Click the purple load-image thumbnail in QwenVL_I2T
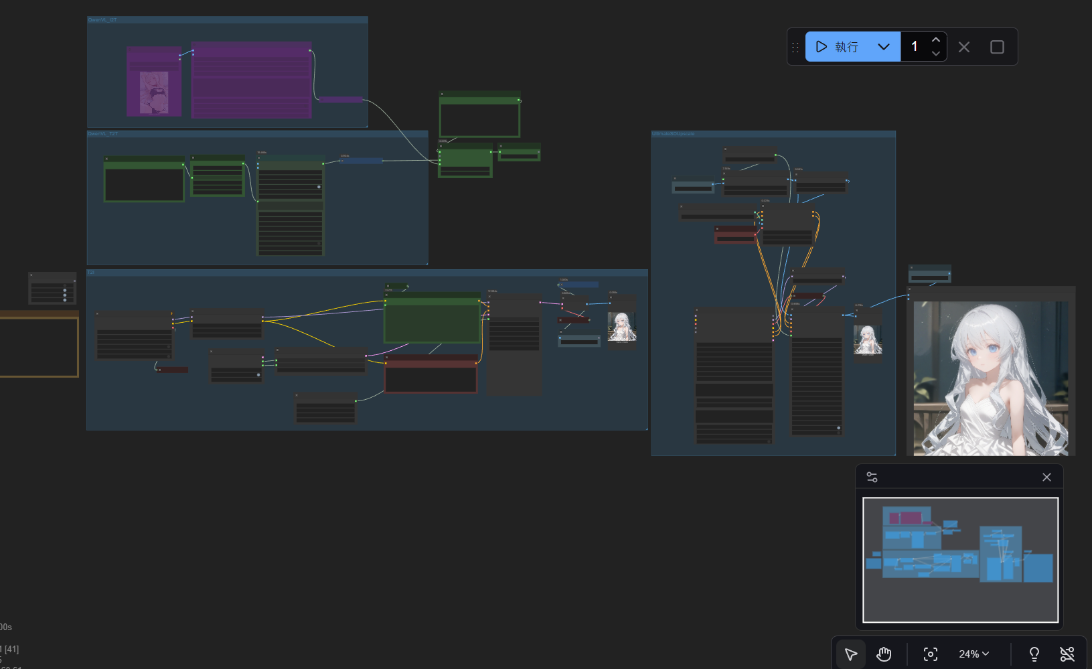The height and width of the screenshot is (669, 1092). (154, 92)
